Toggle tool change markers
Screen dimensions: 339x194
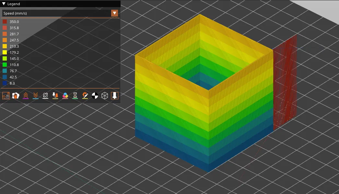[55, 95]
